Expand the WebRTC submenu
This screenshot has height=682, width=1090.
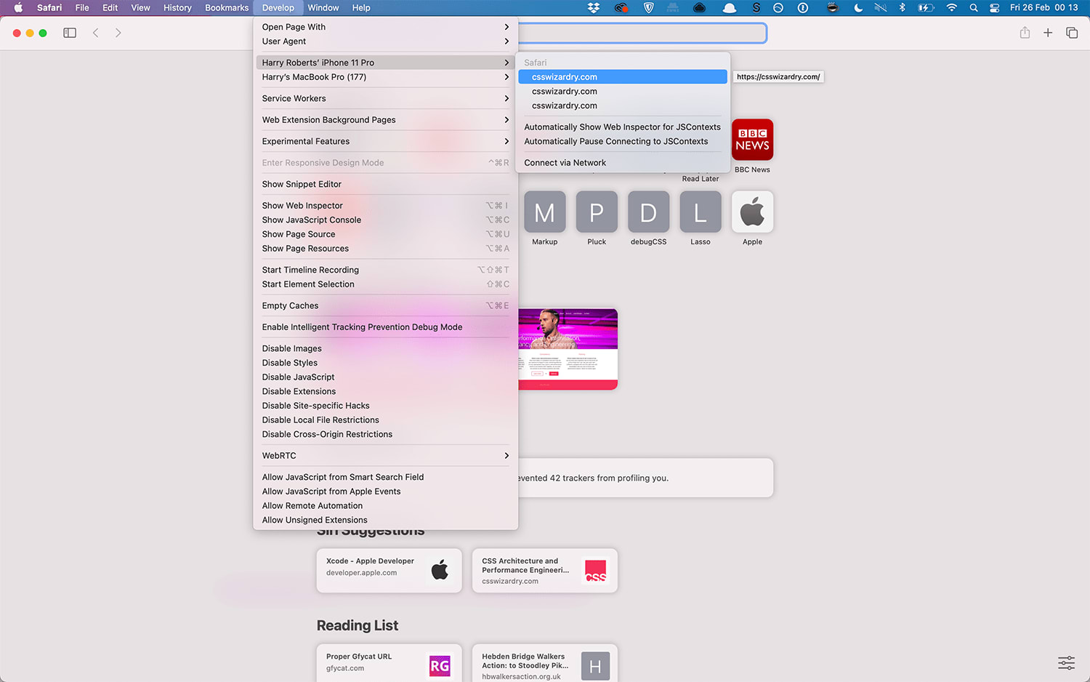385,456
